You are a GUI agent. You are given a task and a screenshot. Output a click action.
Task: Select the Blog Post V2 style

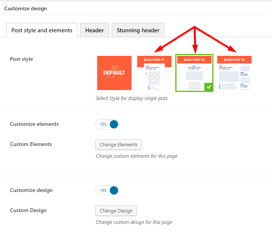pos(194,73)
